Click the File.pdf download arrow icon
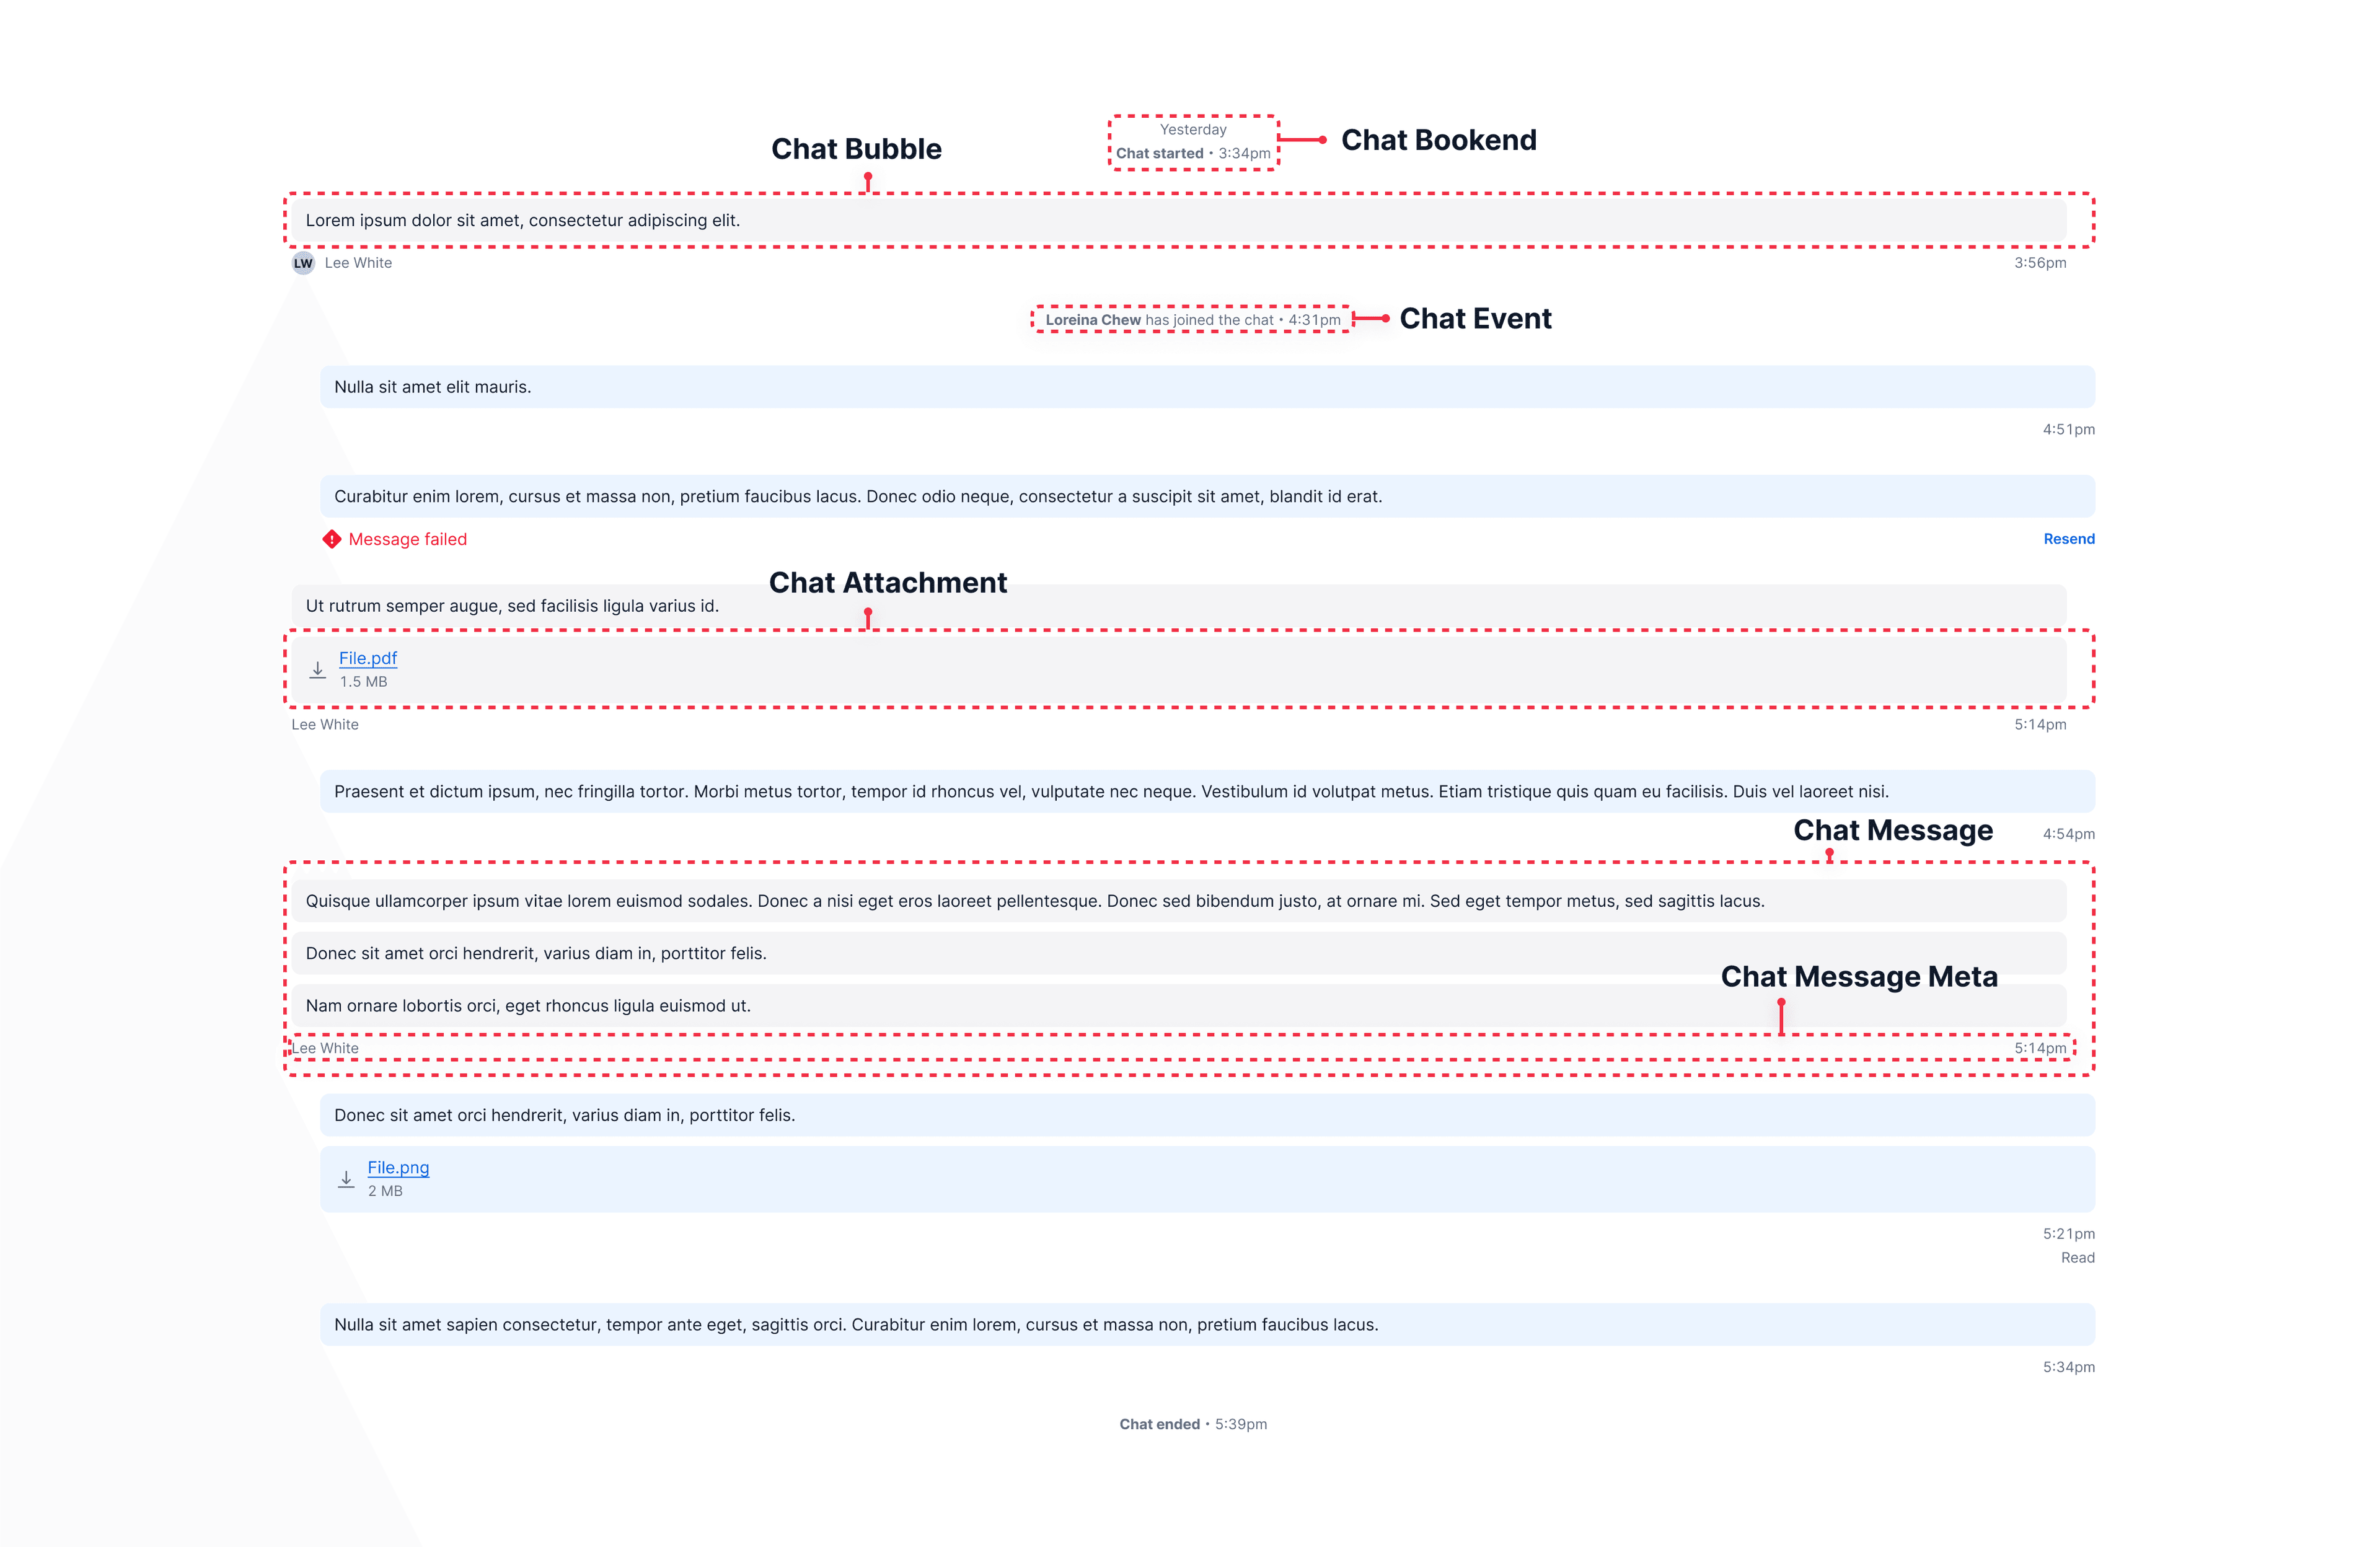Image resolution: width=2380 pixels, height=1547 pixels. tap(317, 670)
